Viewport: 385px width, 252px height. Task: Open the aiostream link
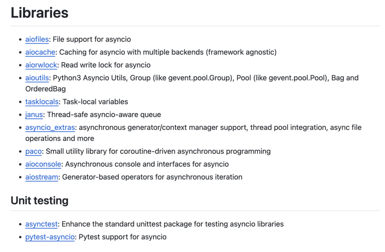pos(41,177)
